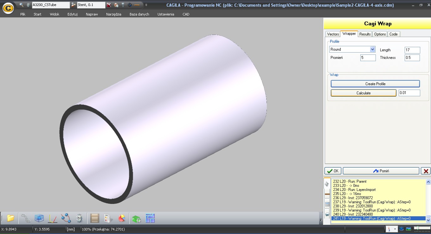Open the tool dropdown in the status bar

click(x=395, y=229)
